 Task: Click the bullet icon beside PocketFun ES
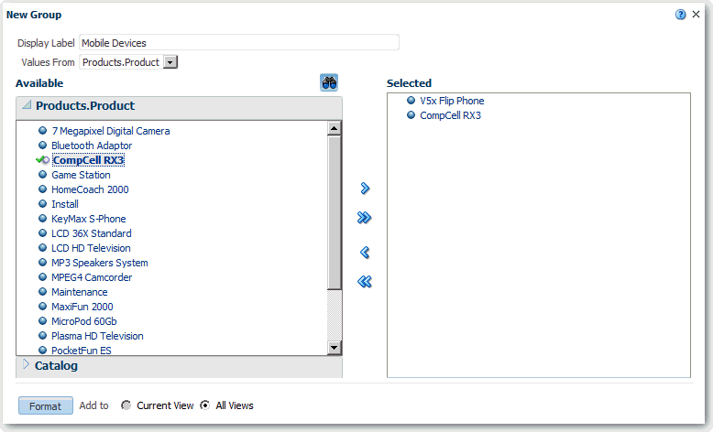tap(43, 350)
